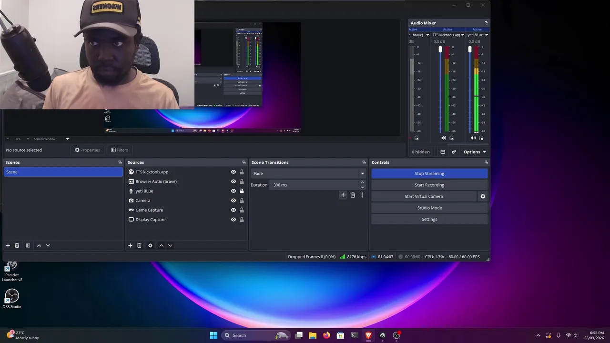The image size is (610, 343).
Task: Undock the Audio Mixer panel
Action: pyautogui.click(x=486, y=23)
